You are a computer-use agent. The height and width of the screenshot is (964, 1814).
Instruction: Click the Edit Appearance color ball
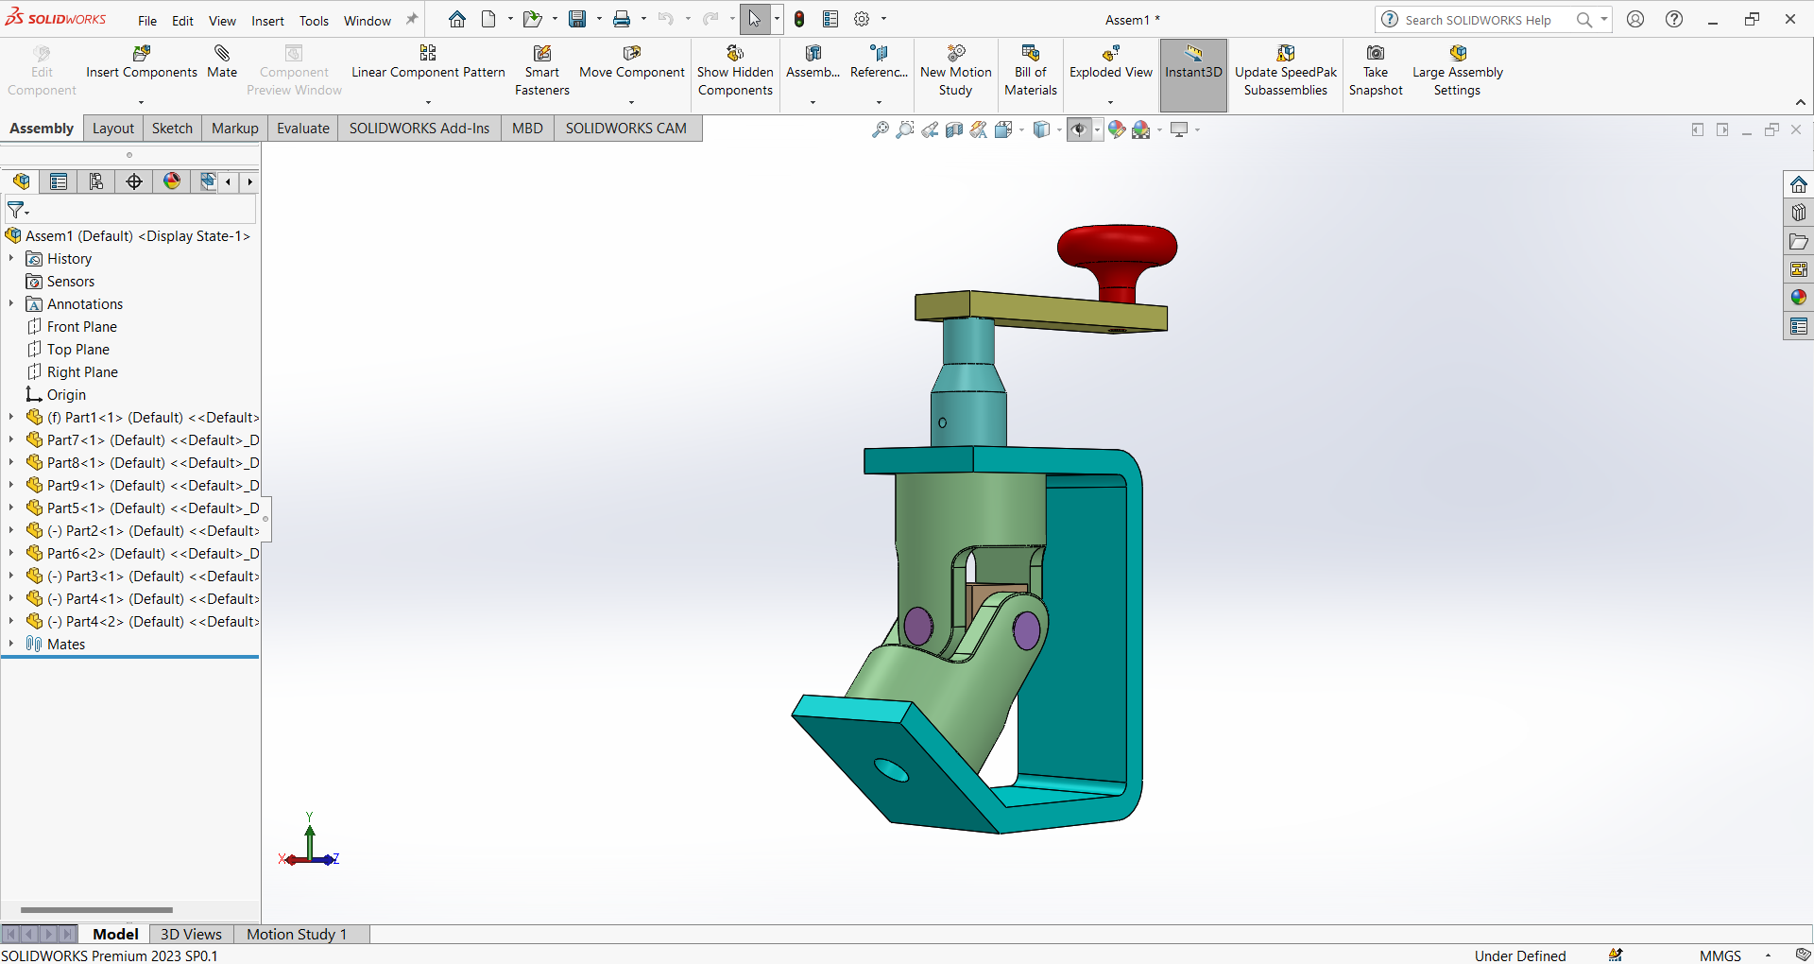1117,130
